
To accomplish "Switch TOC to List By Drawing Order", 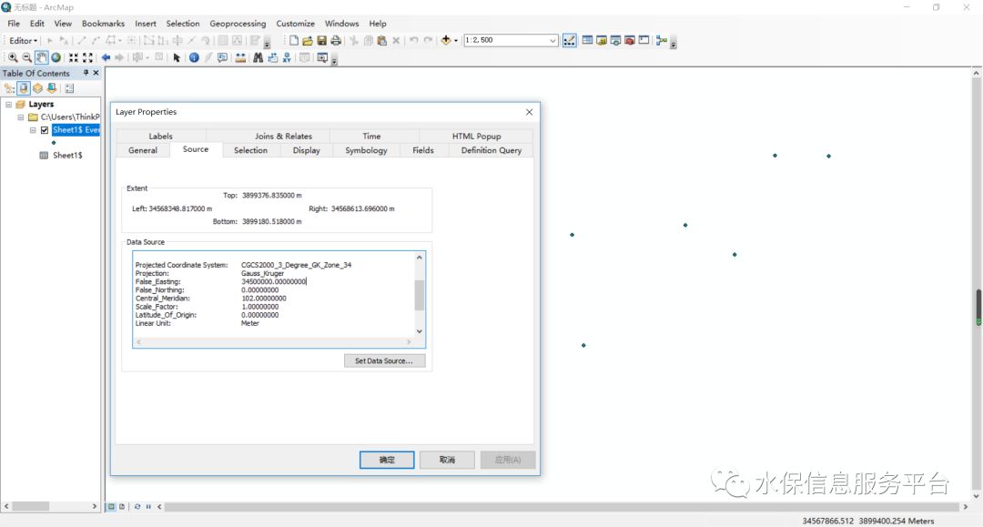I will click(x=9, y=88).
